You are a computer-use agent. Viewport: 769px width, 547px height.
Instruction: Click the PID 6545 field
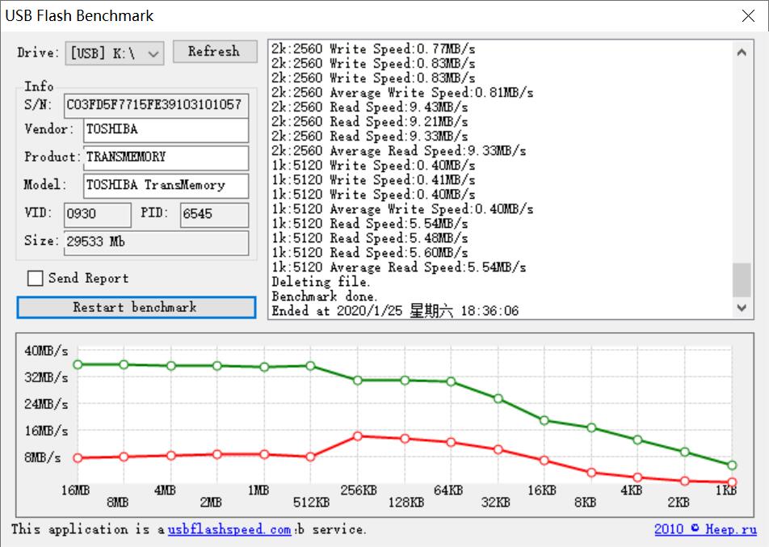[x=214, y=214]
